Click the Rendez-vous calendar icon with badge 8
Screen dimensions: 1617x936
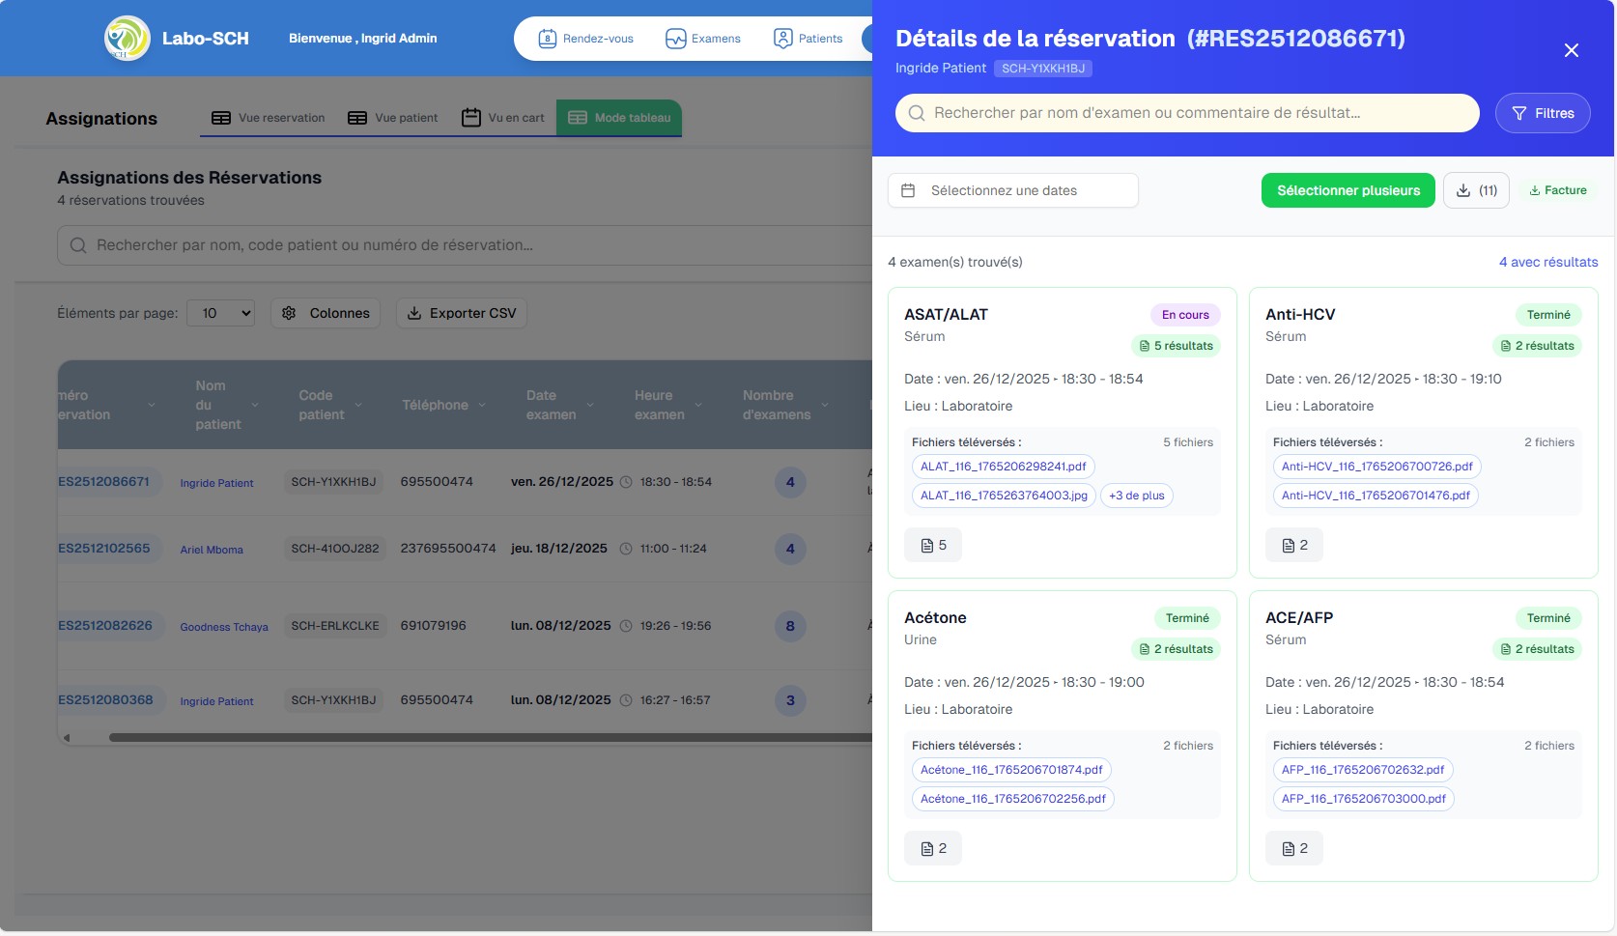[547, 39]
